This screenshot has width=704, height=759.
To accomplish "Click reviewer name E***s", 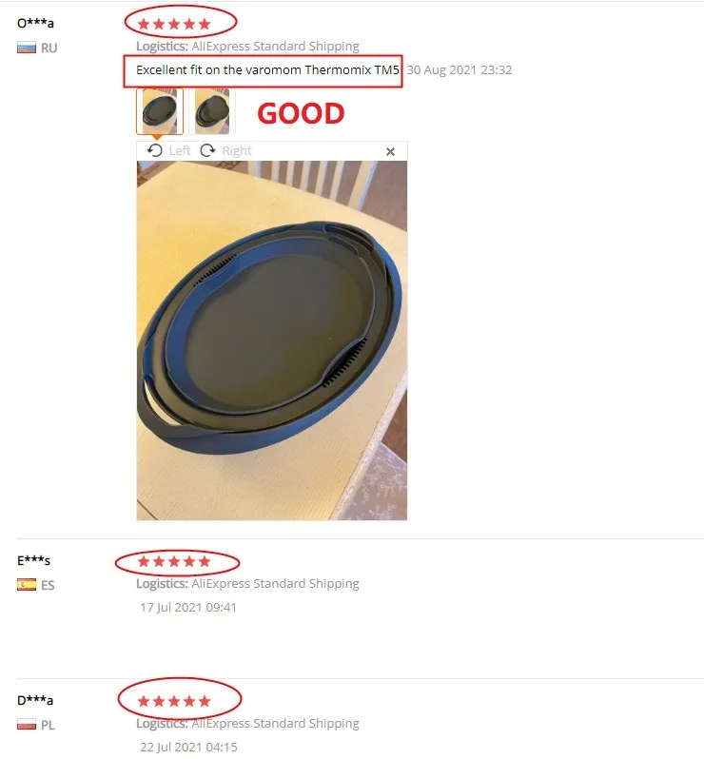I will pos(33,560).
